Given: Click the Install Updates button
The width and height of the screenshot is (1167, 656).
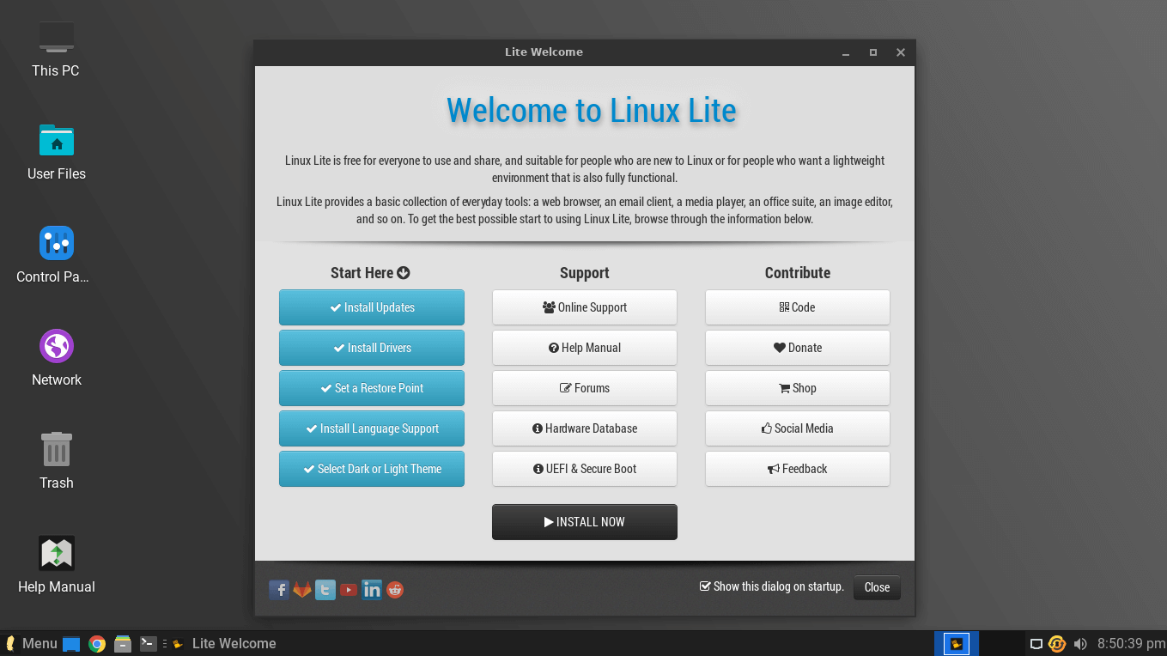Looking at the screenshot, I should [x=372, y=307].
